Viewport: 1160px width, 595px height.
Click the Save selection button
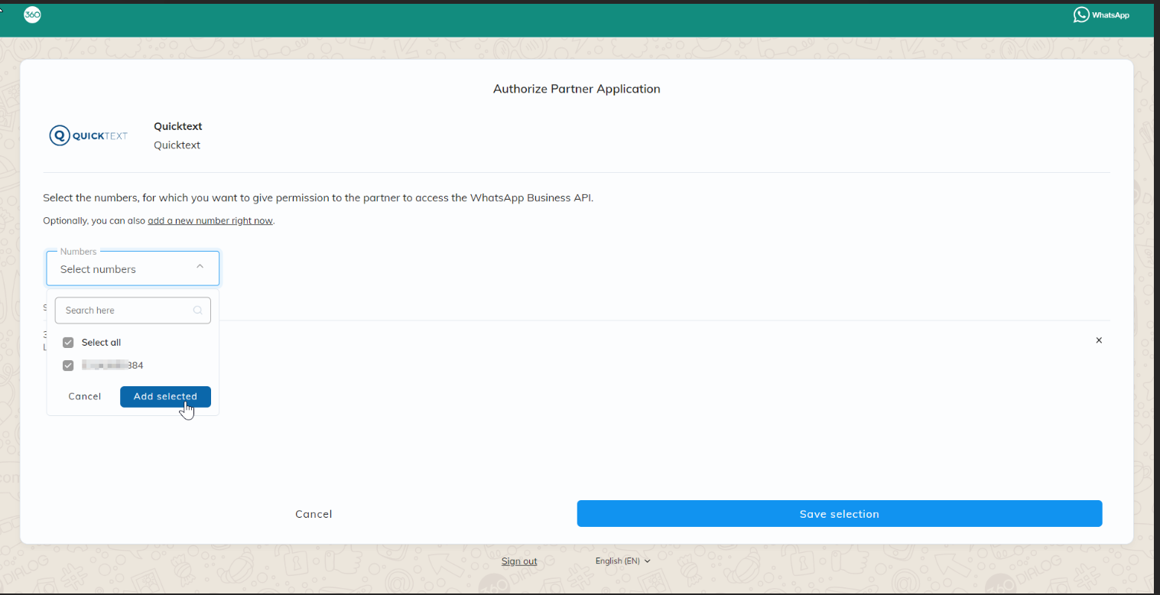tap(839, 514)
